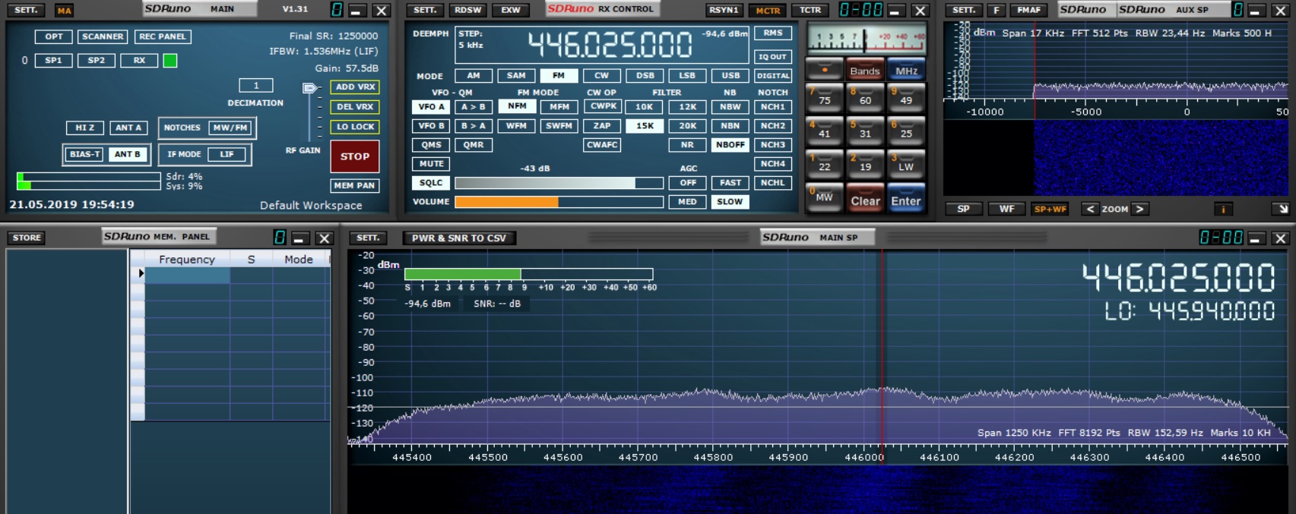Switch AUX SP view to WF
This screenshot has height=514, width=1296.
[x=1006, y=209]
